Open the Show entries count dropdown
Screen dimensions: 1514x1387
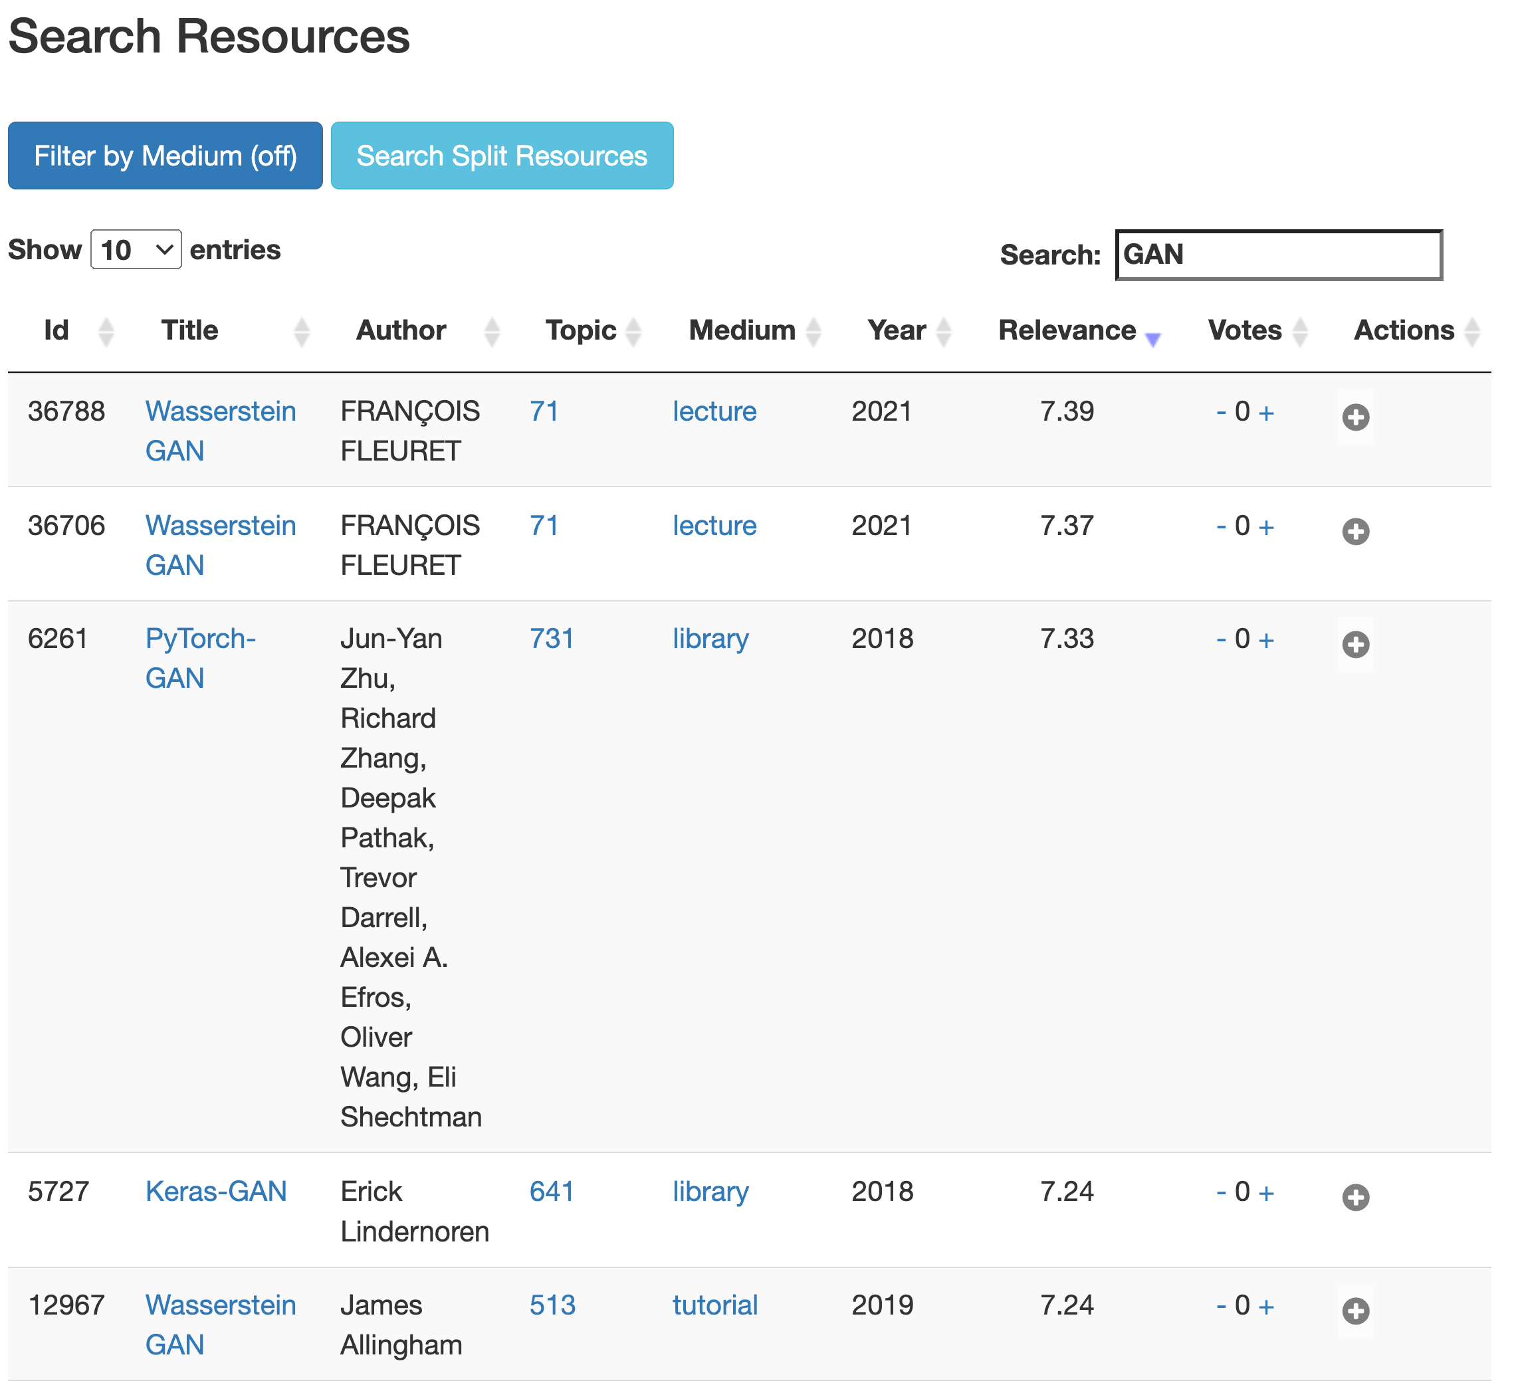pyautogui.click(x=136, y=249)
